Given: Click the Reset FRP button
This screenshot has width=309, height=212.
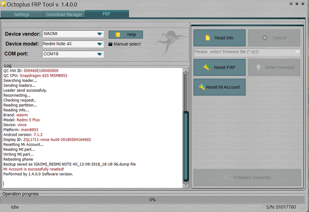Looking at the screenshot, I should tap(220, 67).
